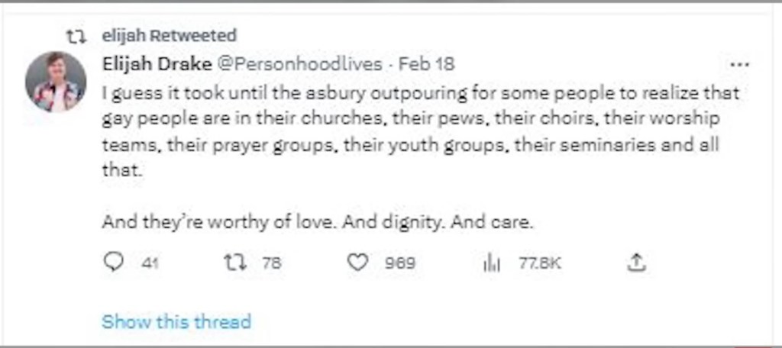Click the retweet count 78
Screen dimensions: 782x348
pyautogui.click(x=271, y=263)
